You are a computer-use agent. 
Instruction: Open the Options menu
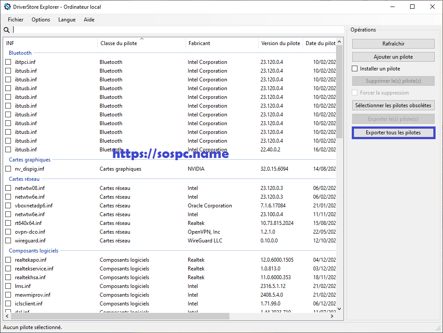tap(41, 20)
